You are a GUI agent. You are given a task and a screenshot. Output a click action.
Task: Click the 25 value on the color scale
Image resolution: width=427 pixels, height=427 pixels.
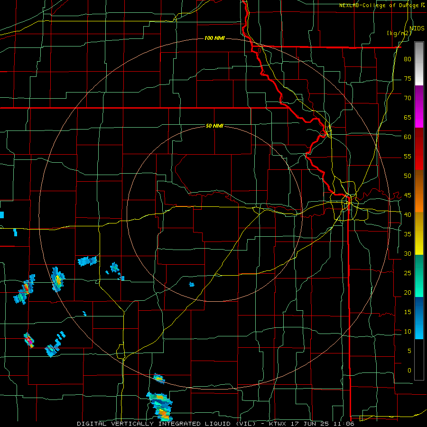[x=408, y=273]
